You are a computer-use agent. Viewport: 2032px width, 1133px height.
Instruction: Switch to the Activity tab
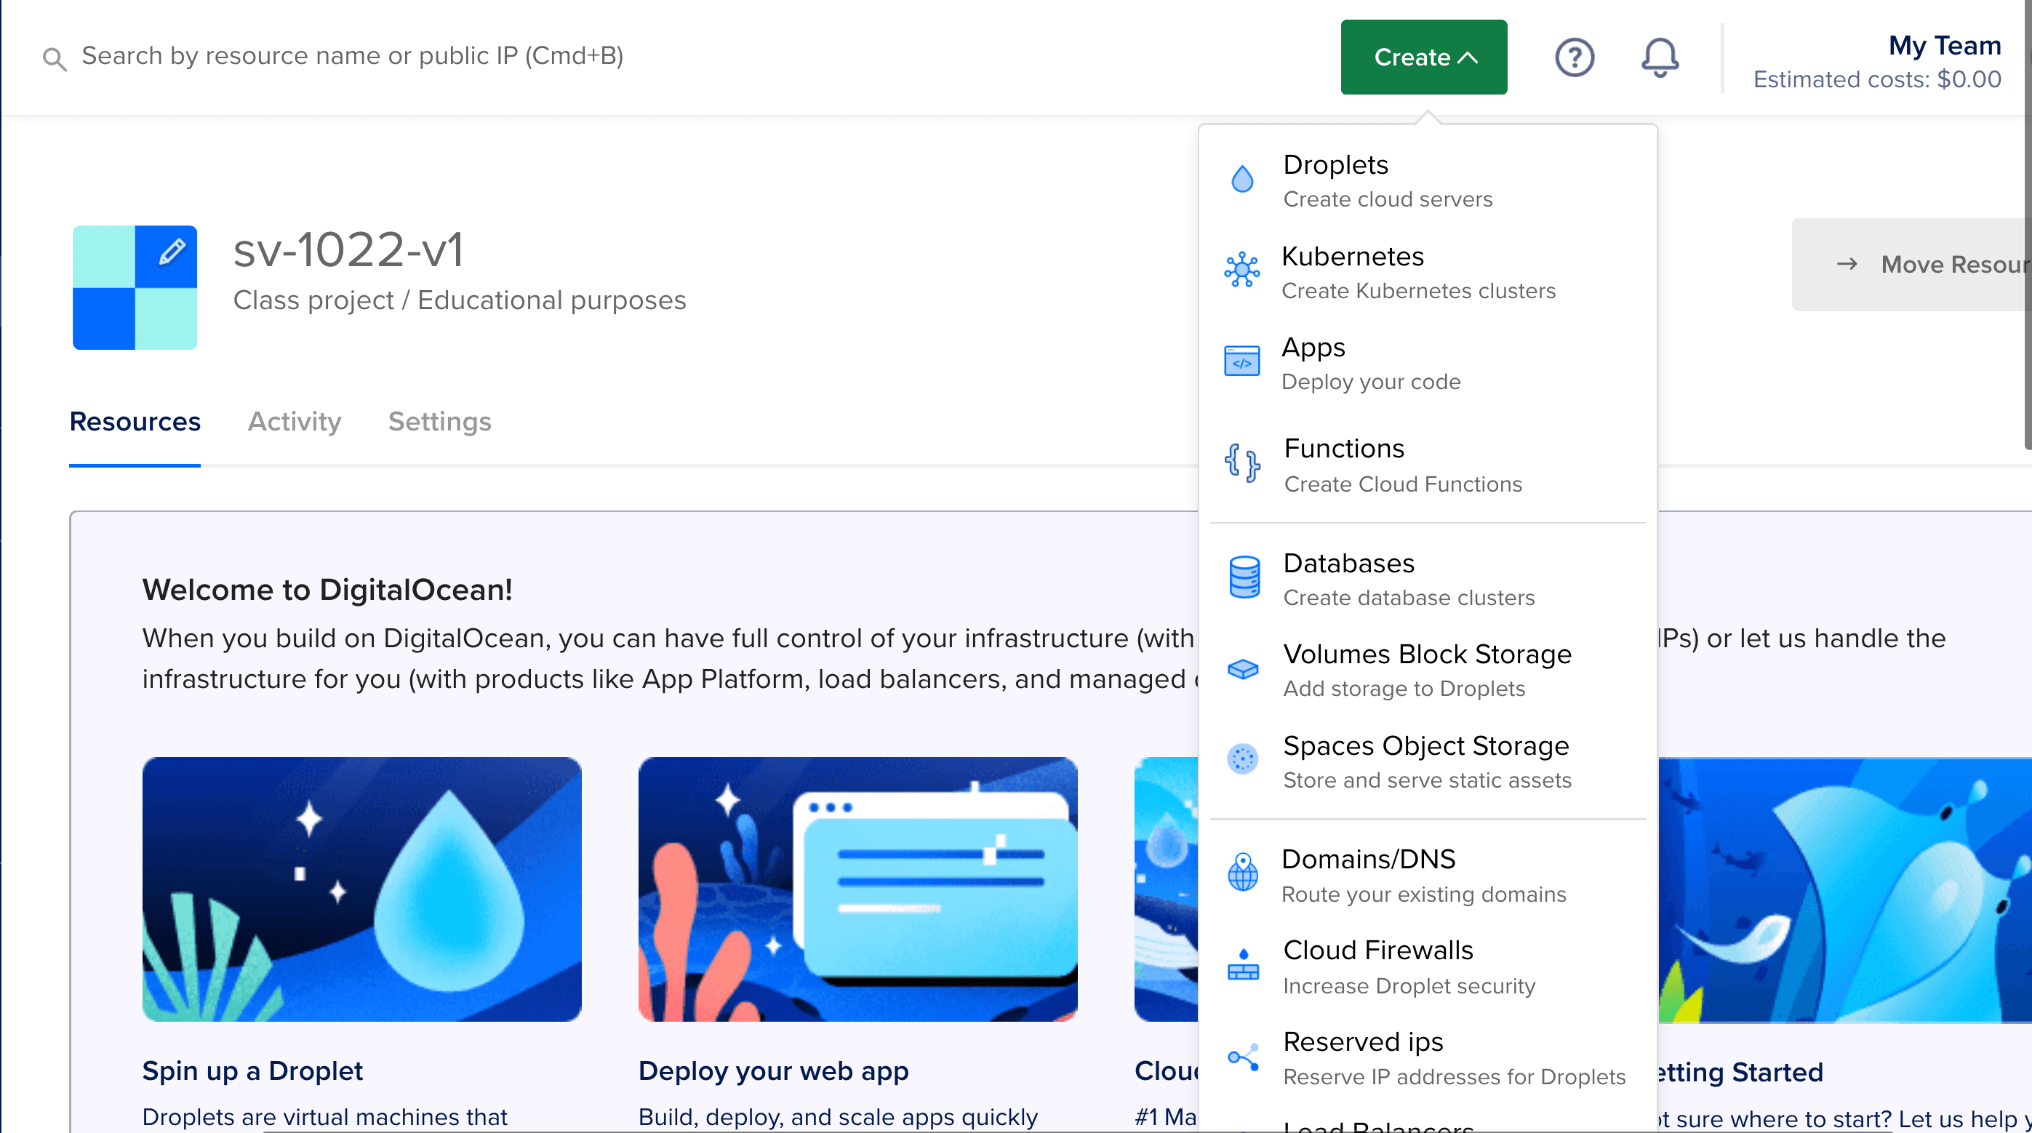point(295,422)
